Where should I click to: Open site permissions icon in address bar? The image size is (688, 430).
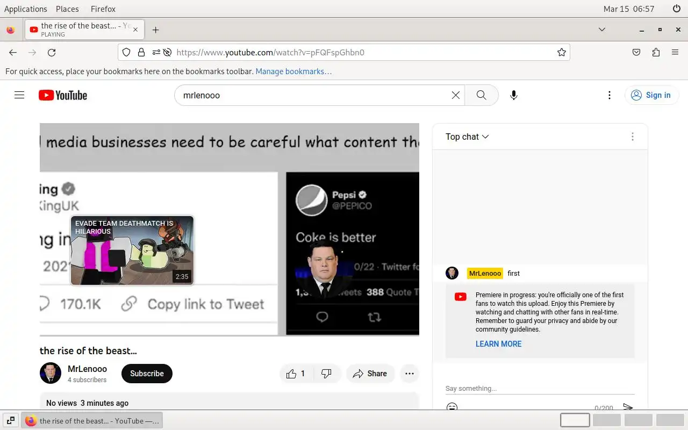click(x=156, y=52)
